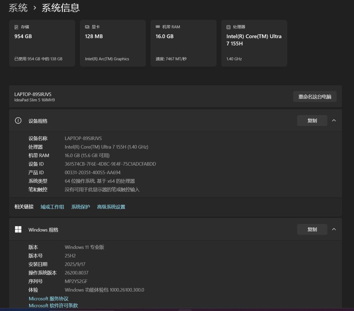Collapse the 设备规格 section chevron

coord(334,121)
